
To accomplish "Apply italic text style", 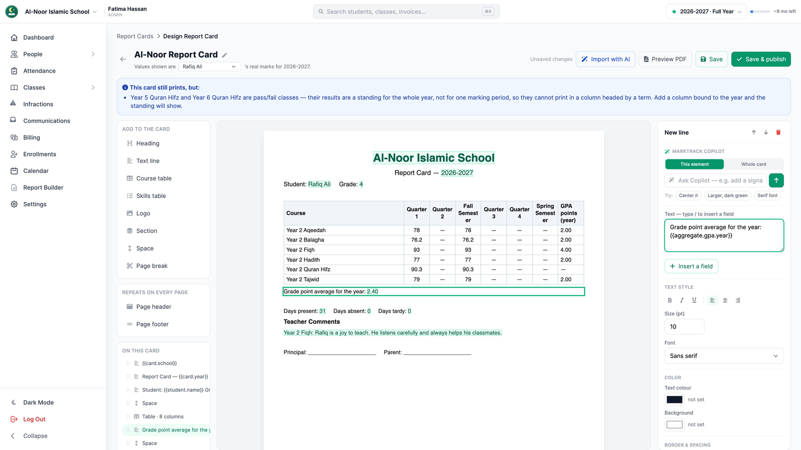I will (682, 300).
